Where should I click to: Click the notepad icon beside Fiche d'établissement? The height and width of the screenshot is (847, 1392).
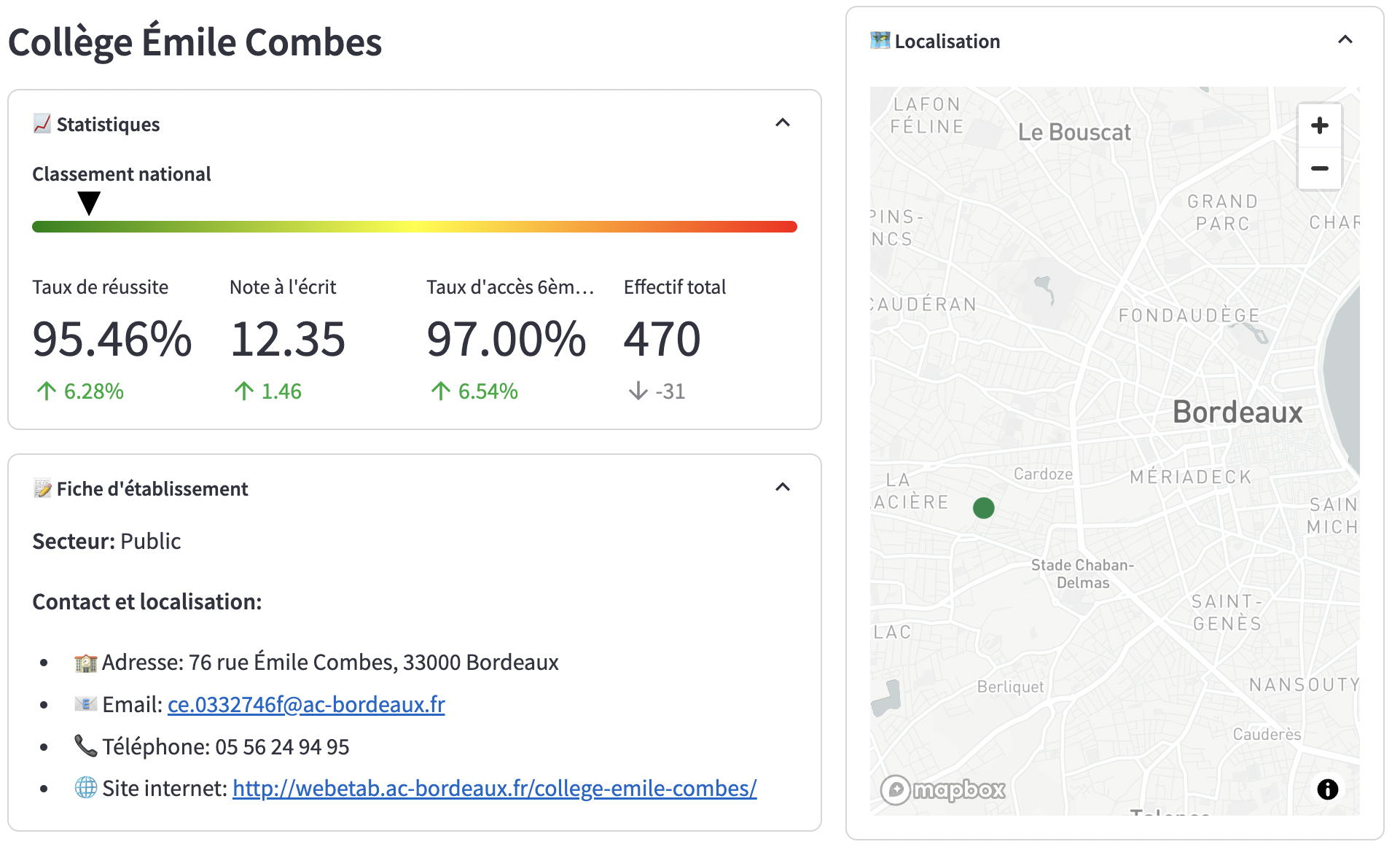coord(42,488)
